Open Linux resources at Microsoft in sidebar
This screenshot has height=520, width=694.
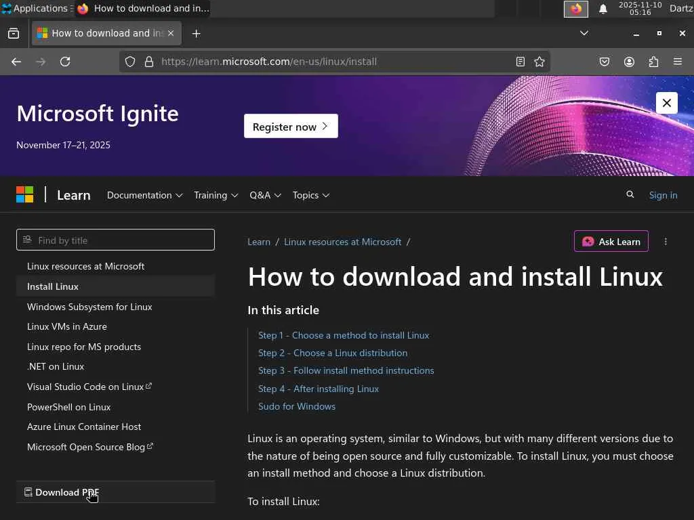tap(86, 266)
